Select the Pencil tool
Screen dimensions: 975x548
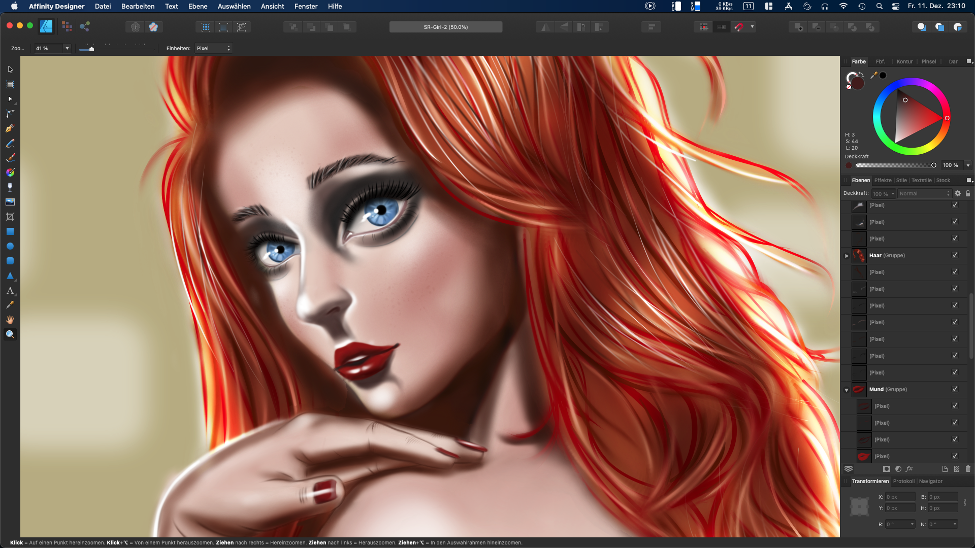(10, 144)
